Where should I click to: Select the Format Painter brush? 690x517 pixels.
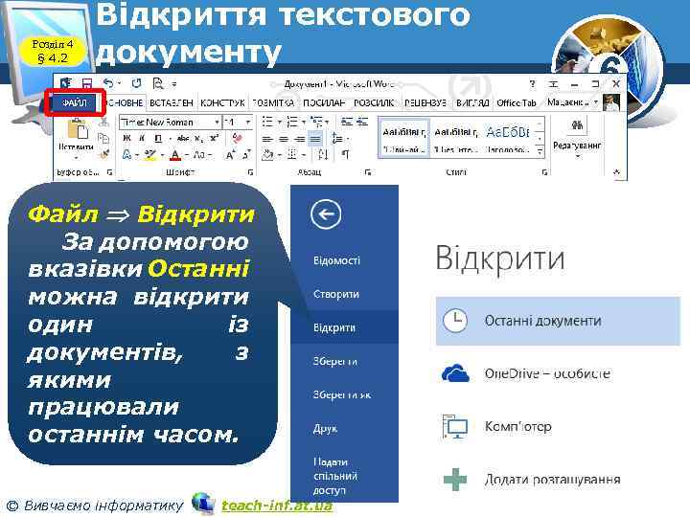tap(103, 154)
